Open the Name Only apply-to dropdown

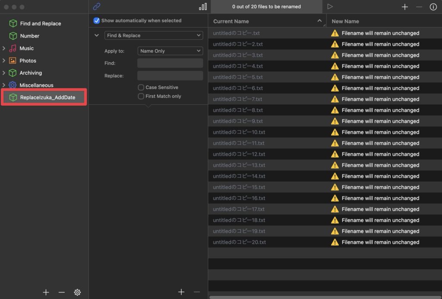click(170, 51)
